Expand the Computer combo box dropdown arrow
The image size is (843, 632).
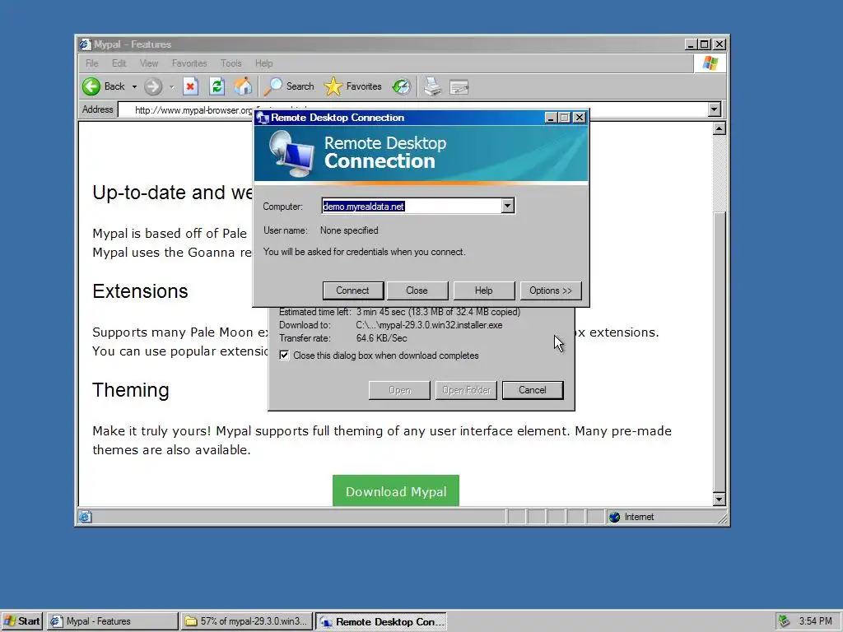click(x=507, y=206)
